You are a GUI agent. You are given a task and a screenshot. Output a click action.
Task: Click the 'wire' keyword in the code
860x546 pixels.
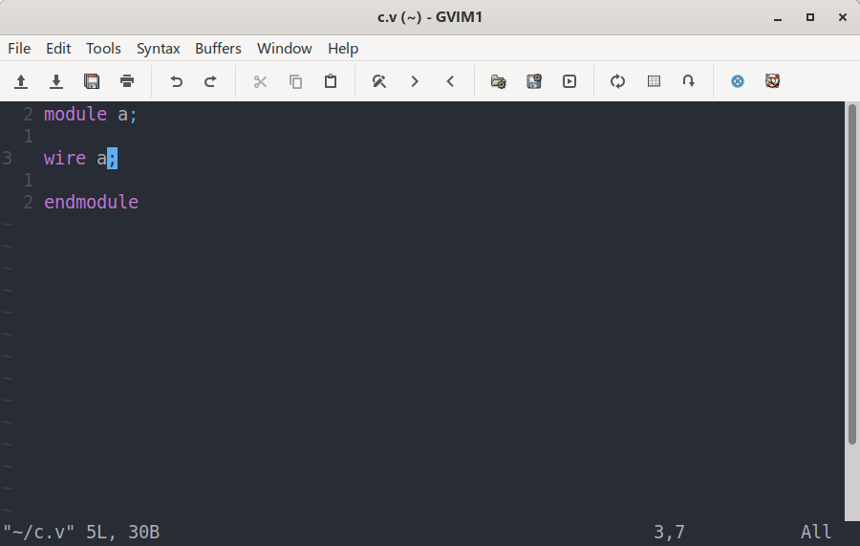click(x=65, y=158)
